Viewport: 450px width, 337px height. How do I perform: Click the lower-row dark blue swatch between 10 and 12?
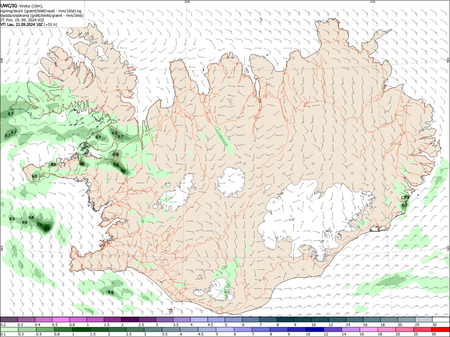pos(315,329)
